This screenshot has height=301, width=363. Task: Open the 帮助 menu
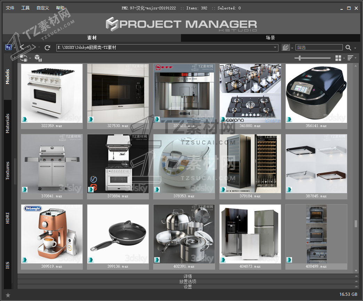click(x=60, y=8)
